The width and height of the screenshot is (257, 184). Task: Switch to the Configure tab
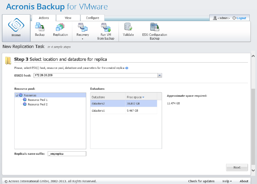click(93, 18)
